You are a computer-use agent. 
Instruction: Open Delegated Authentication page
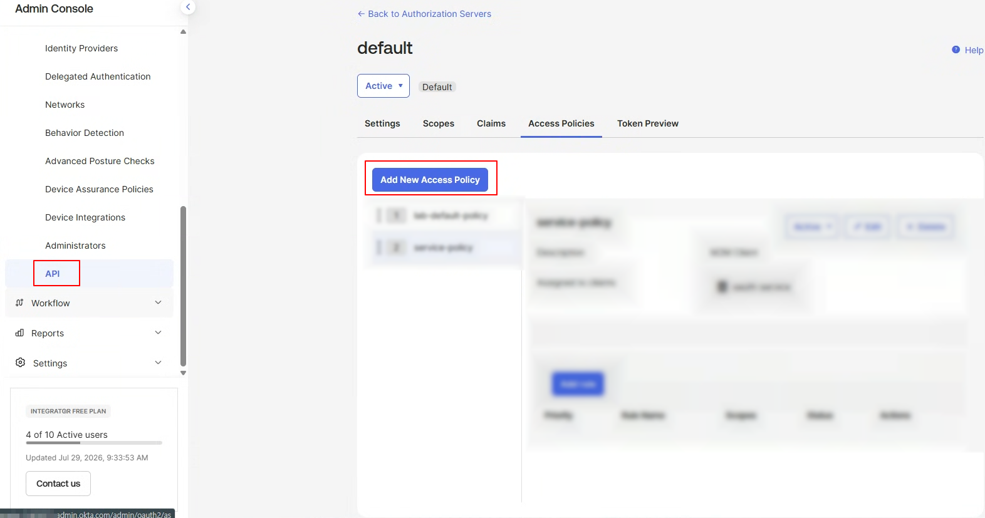click(98, 76)
